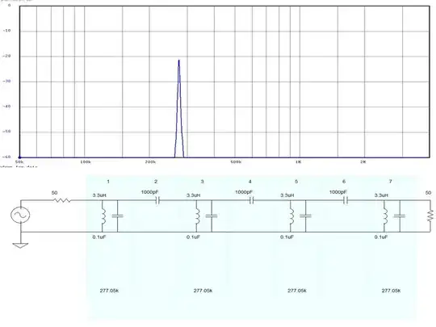The height and width of the screenshot is (327, 436).
Task: Select the inductor in stage 1
Action: pyautogui.click(x=103, y=216)
